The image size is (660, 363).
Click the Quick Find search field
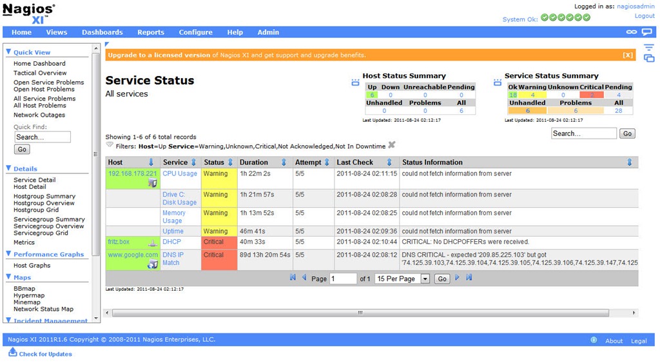pyautogui.click(x=43, y=137)
